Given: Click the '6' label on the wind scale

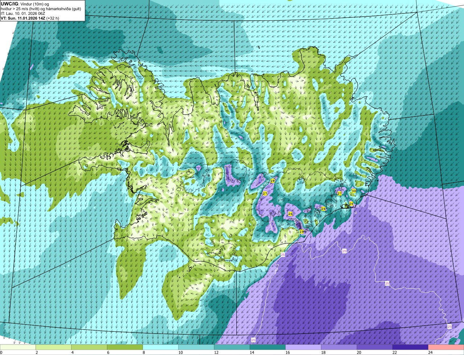Looking at the screenshot, I should 108,352.
